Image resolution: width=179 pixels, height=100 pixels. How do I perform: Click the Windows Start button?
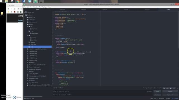pyautogui.click(x=1, y=1)
